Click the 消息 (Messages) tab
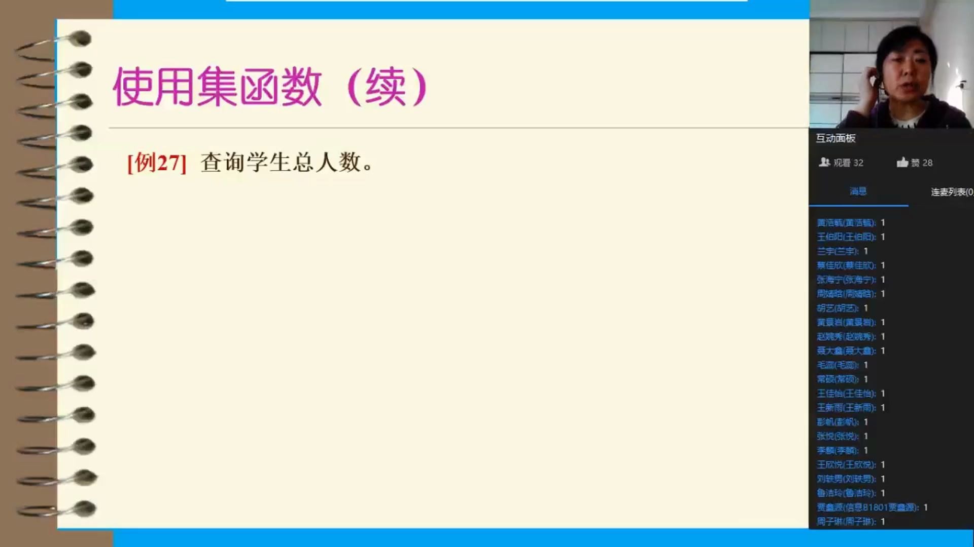The height and width of the screenshot is (547, 974). point(856,191)
